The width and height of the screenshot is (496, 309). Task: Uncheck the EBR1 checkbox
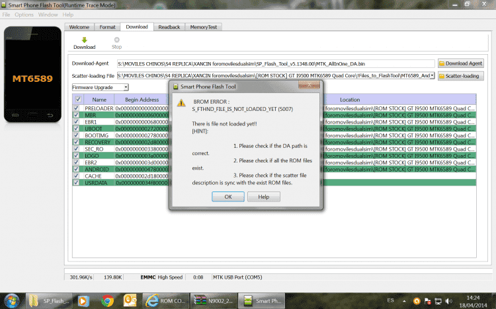pyautogui.click(x=76, y=121)
